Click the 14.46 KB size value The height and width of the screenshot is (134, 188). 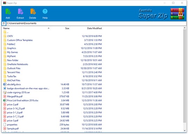65,84
